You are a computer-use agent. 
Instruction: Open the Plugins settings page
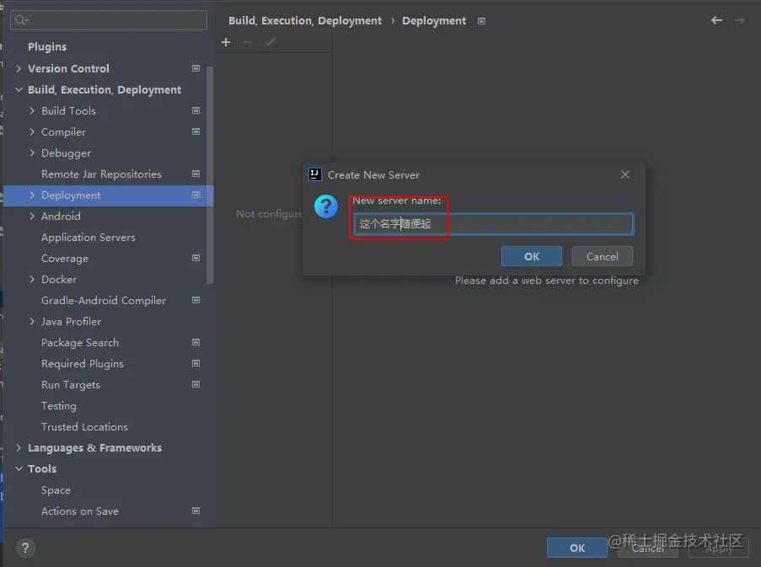pos(47,47)
